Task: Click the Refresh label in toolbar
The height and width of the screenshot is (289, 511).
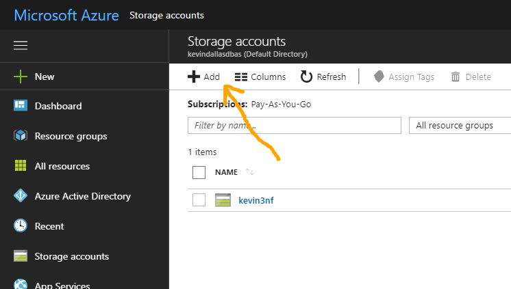Action: pyautogui.click(x=332, y=77)
